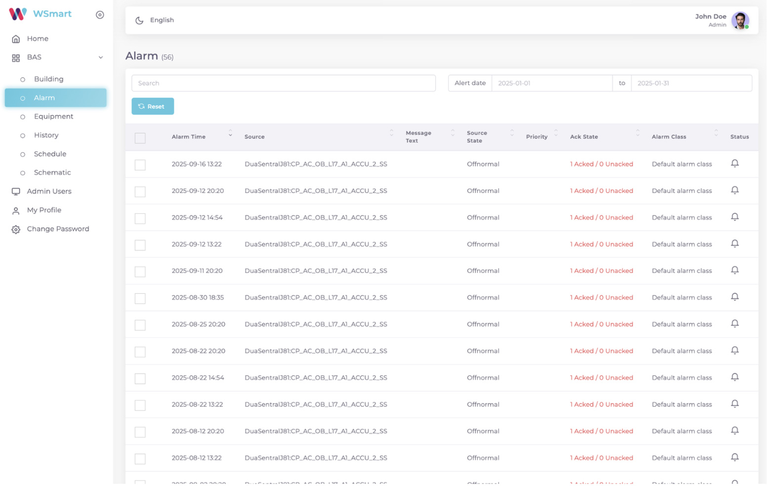Tick the select-all checkbox in table header
The width and height of the screenshot is (767, 486).
140,138
